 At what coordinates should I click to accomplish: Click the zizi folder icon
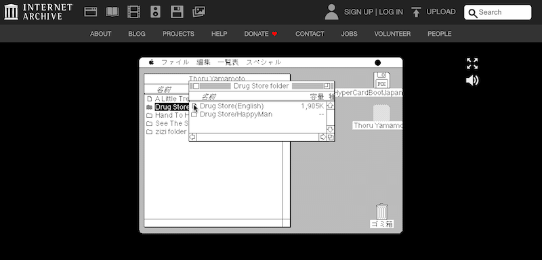tap(149, 132)
